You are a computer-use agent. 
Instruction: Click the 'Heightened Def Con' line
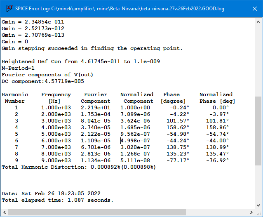point(81,61)
